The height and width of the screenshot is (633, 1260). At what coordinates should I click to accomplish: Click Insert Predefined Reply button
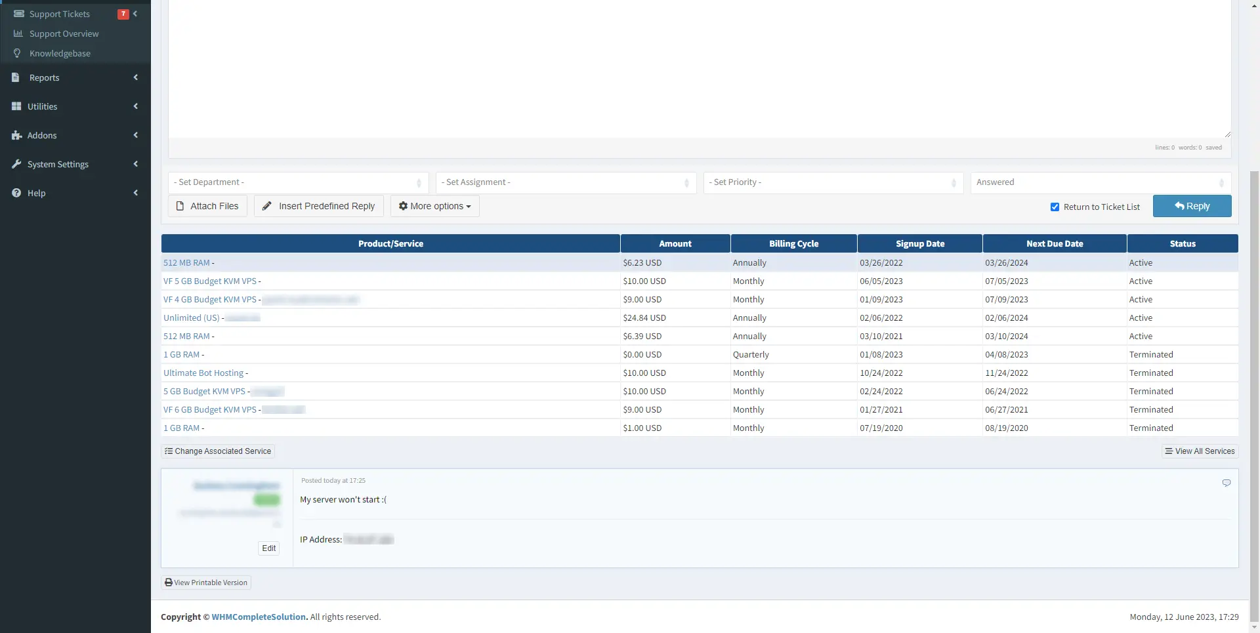click(x=318, y=206)
